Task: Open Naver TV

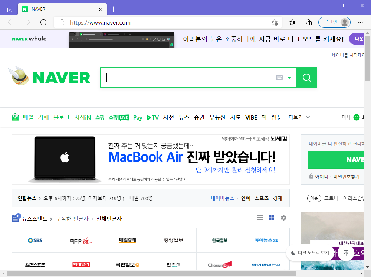Action: pos(152,117)
